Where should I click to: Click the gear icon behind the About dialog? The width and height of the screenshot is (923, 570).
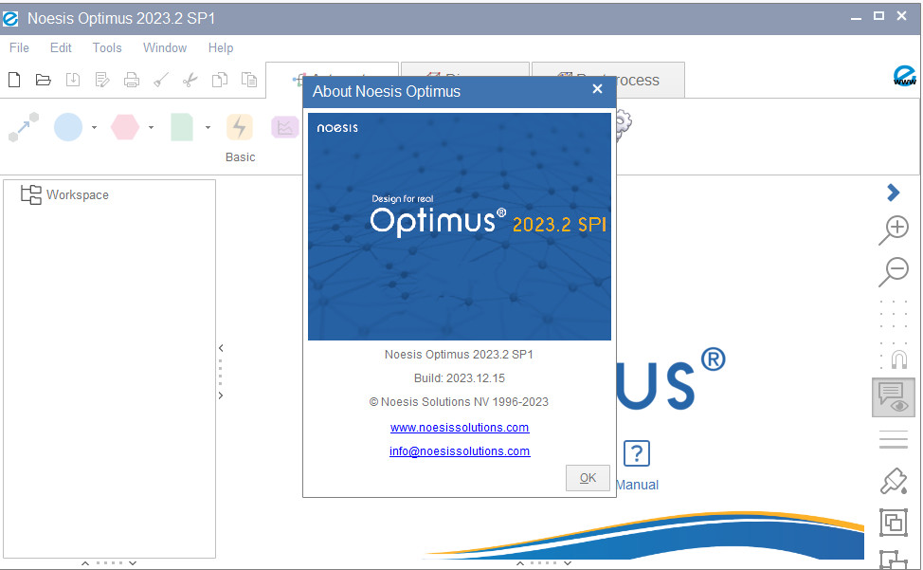624,125
